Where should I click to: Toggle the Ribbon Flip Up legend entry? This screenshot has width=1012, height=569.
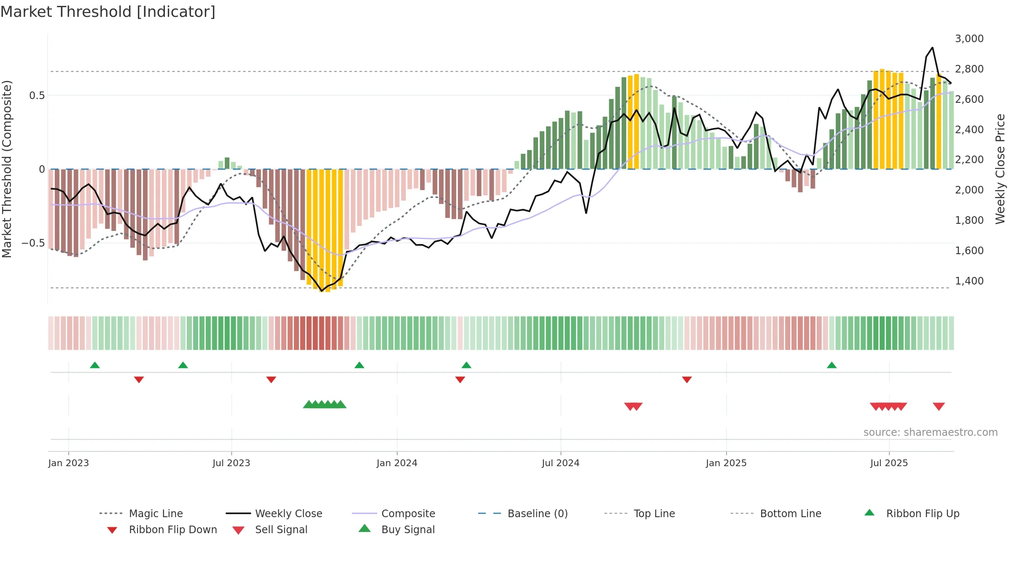pyautogui.click(x=912, y=513)
